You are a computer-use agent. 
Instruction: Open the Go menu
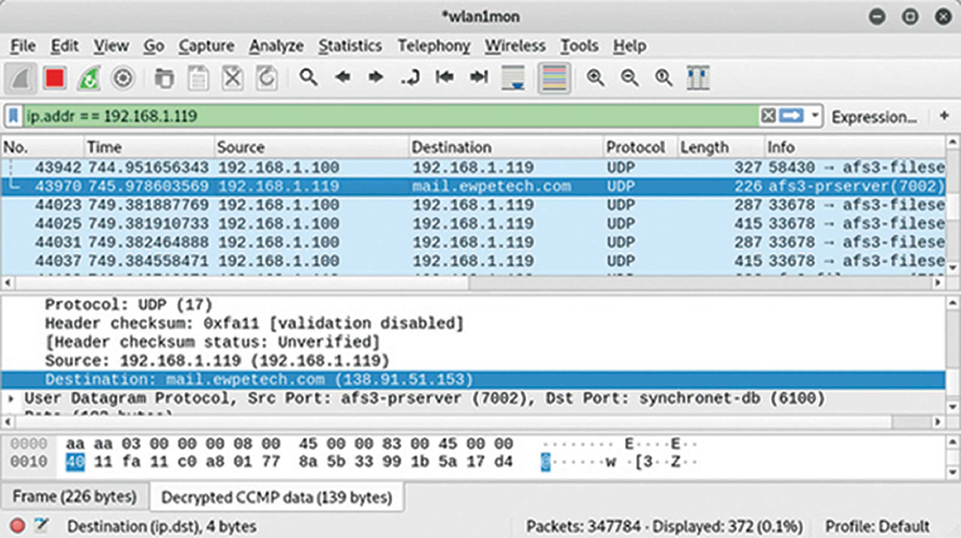tap(154, 46)
